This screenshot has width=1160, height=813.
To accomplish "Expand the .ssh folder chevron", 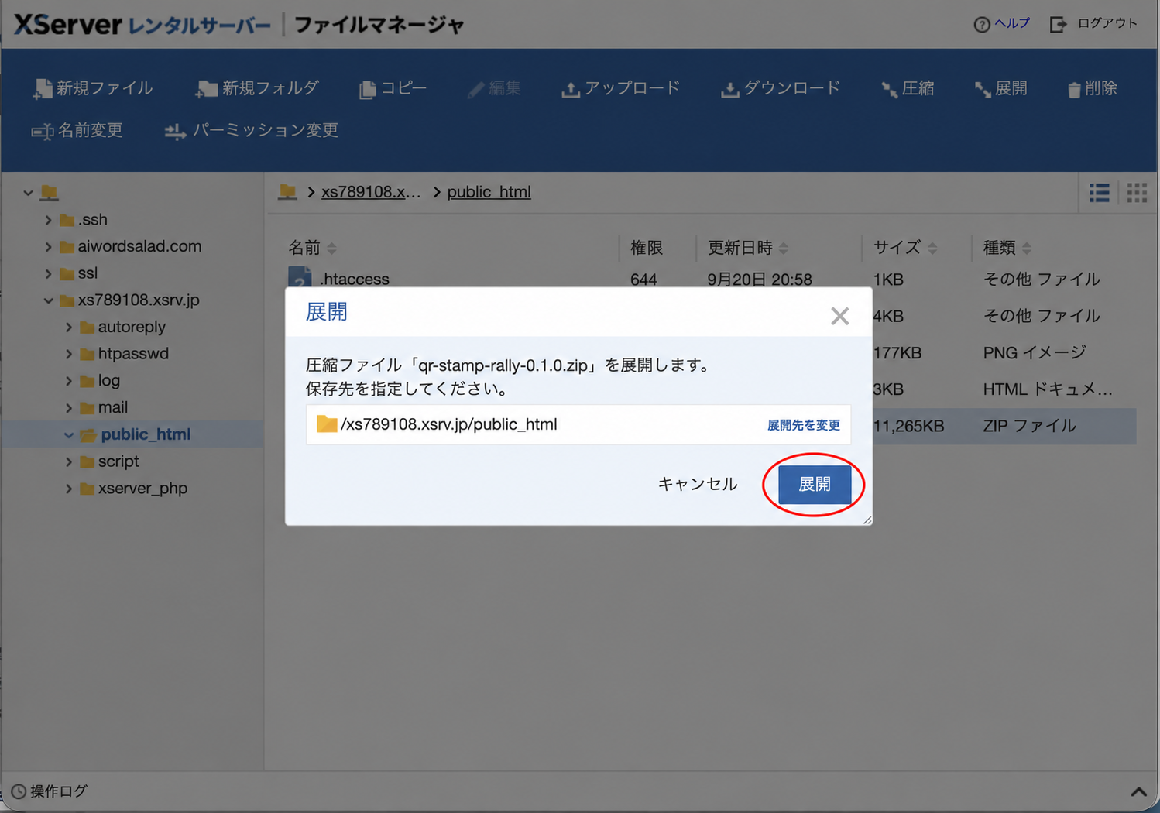I will (48, 220).
